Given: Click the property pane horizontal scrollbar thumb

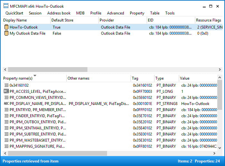Looking at the screenshot, I should pos(58,153).
